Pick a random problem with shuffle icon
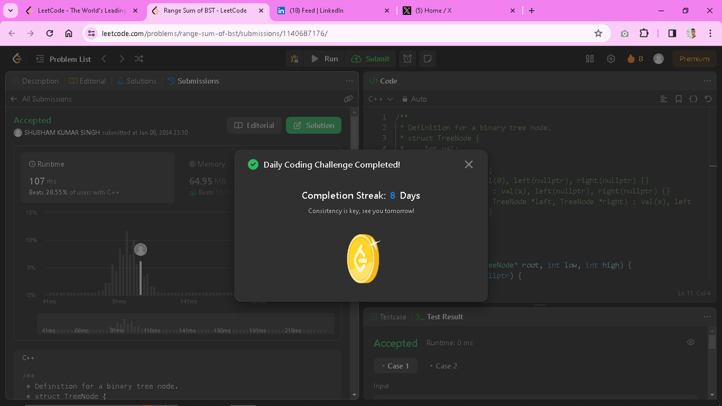Image resolution: width=722 pixels, height=406 pixels. tap(139, 59)
